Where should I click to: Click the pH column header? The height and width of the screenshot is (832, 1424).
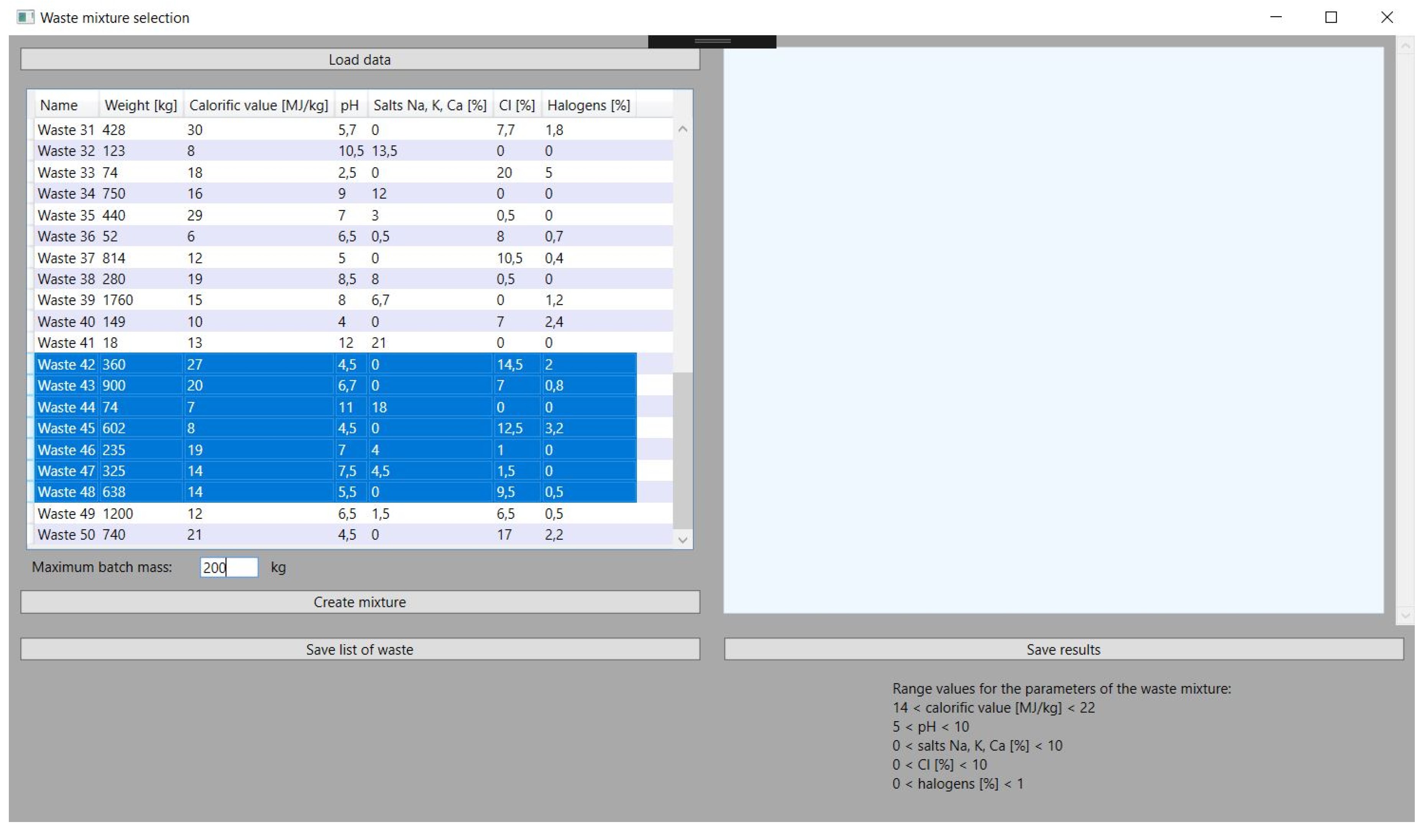pyautogui.click(x=350, y=105)
